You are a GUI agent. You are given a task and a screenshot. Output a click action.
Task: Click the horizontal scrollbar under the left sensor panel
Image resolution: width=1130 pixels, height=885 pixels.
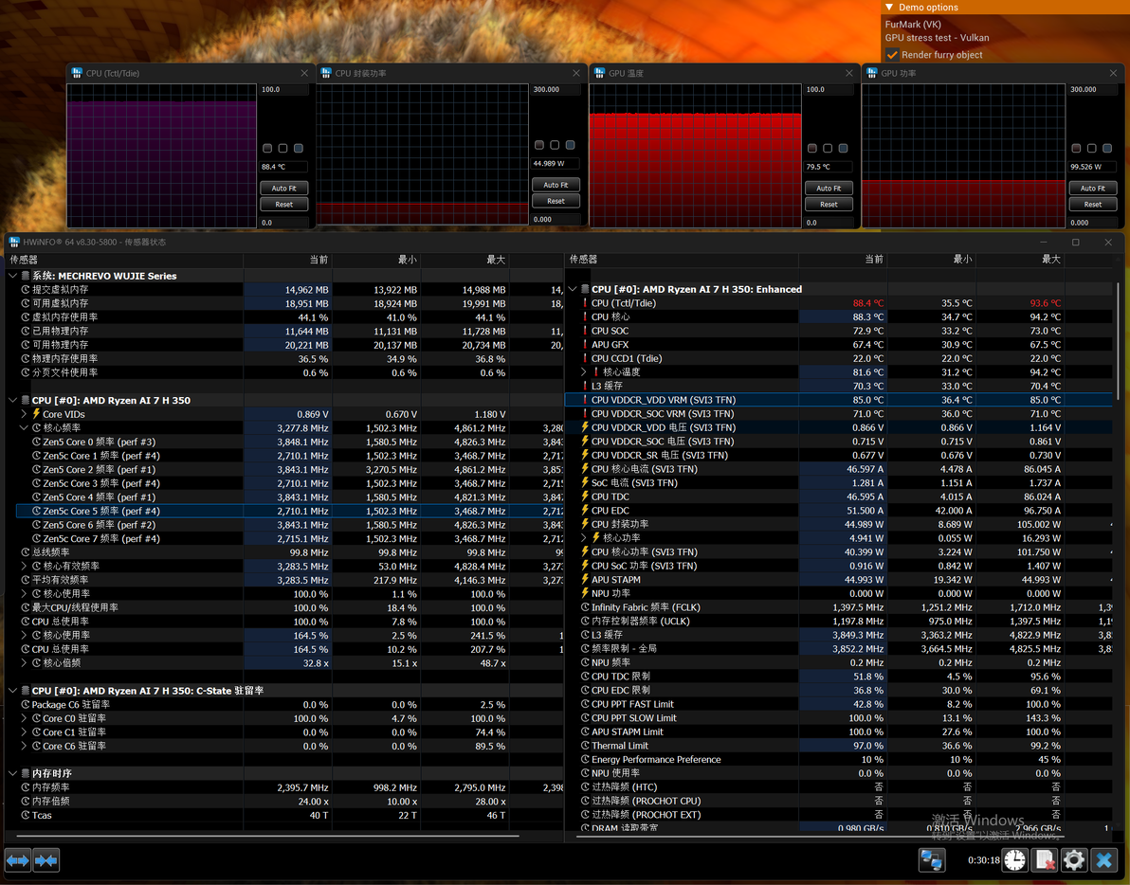click(268, 836)
